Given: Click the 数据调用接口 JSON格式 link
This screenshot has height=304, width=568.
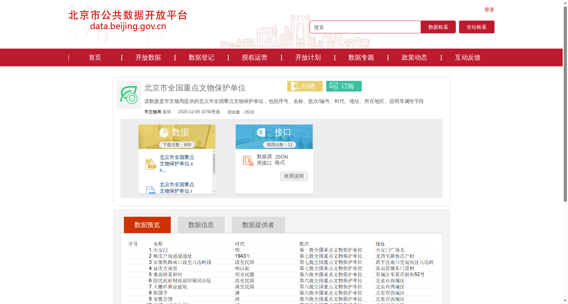Looking at the screenshot, I should pyautogui.click(x=272, y=160).
